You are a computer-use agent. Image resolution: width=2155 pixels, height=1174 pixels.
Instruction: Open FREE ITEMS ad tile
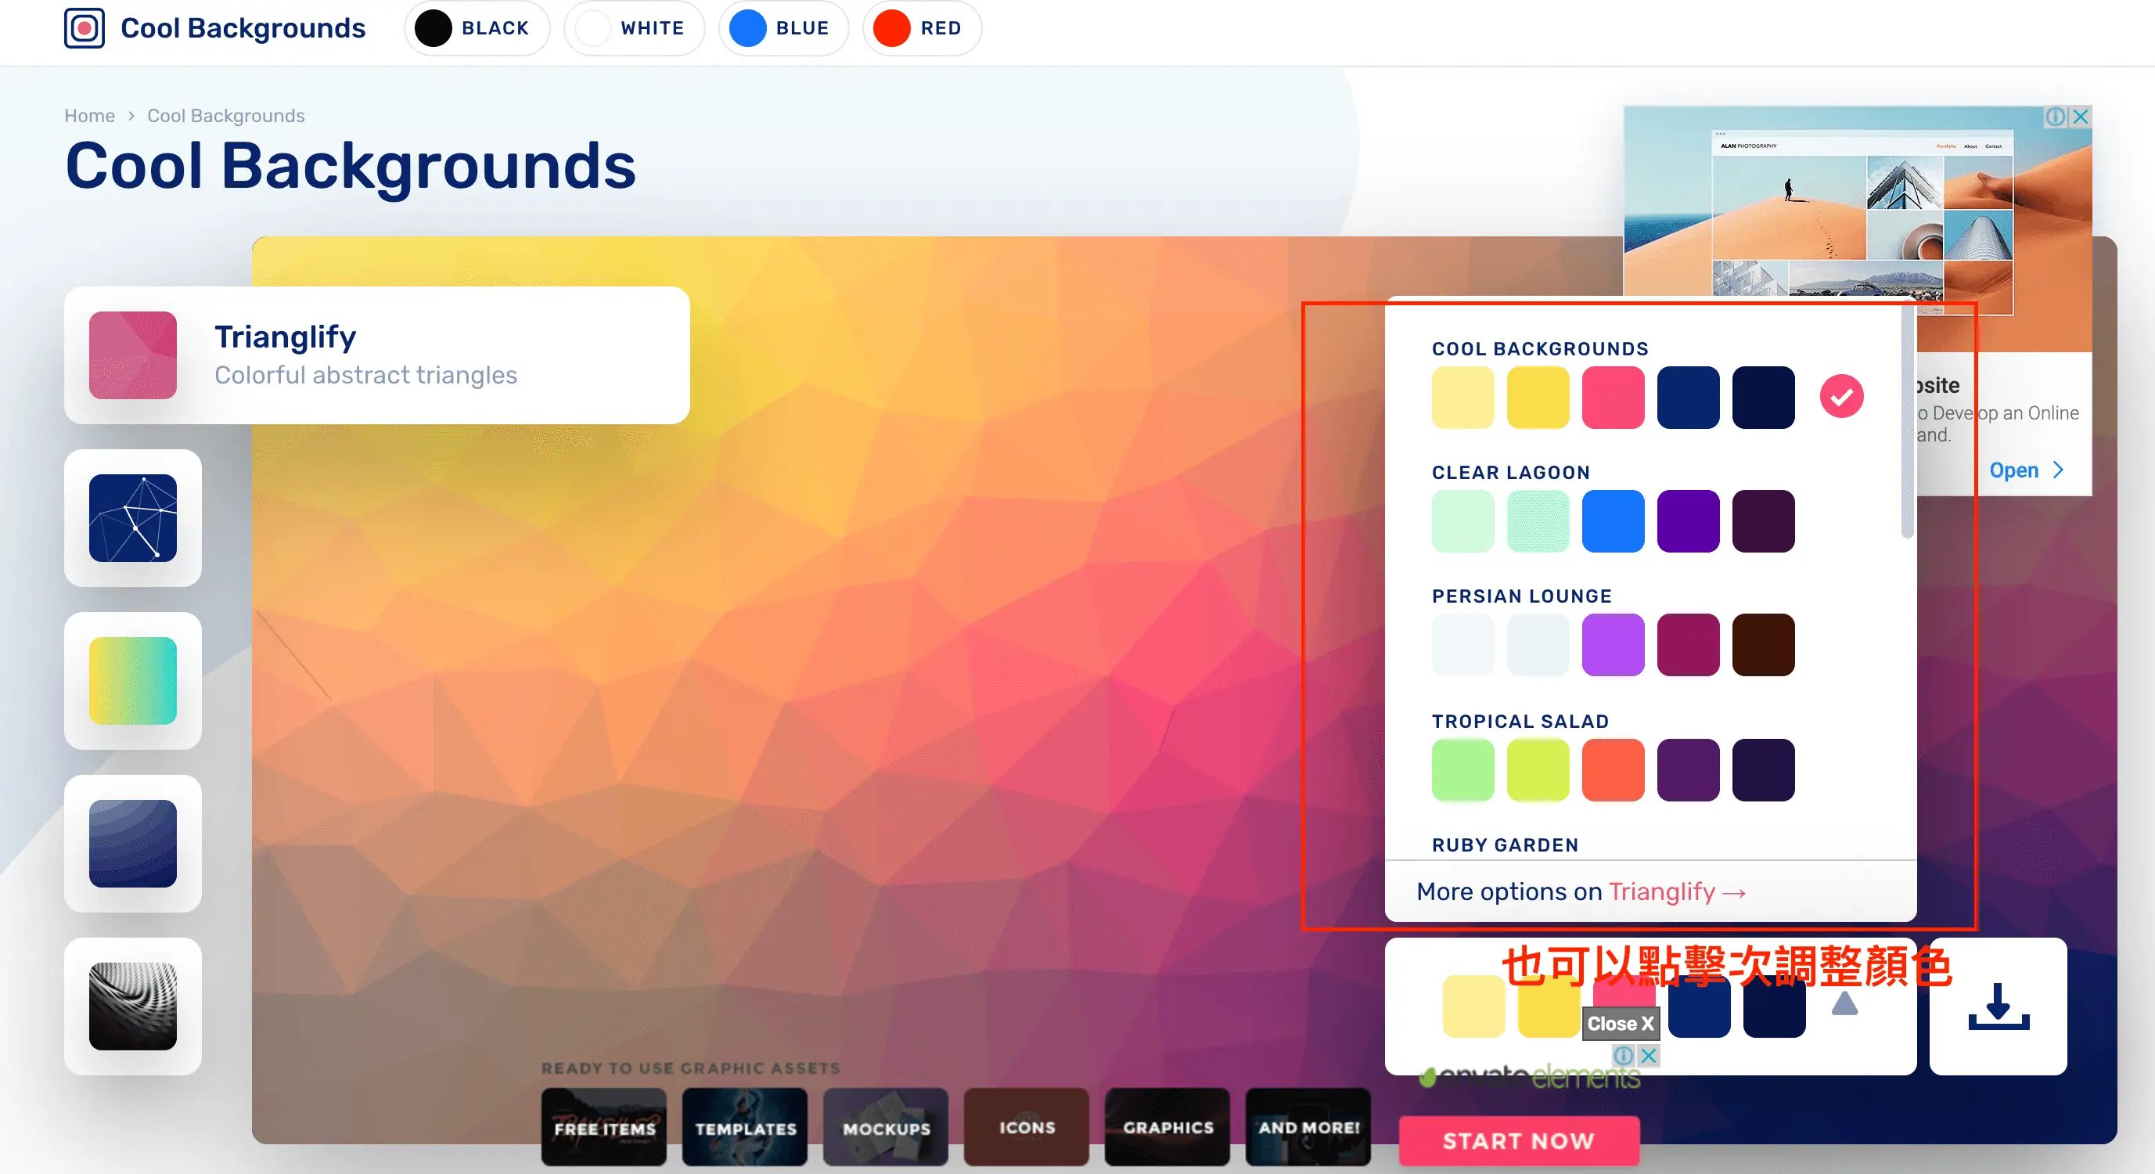click(604, 1127)
